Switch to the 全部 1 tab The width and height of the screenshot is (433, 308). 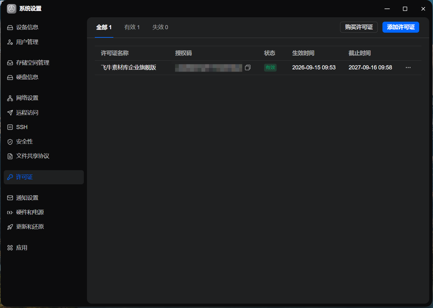click(104, 27)
